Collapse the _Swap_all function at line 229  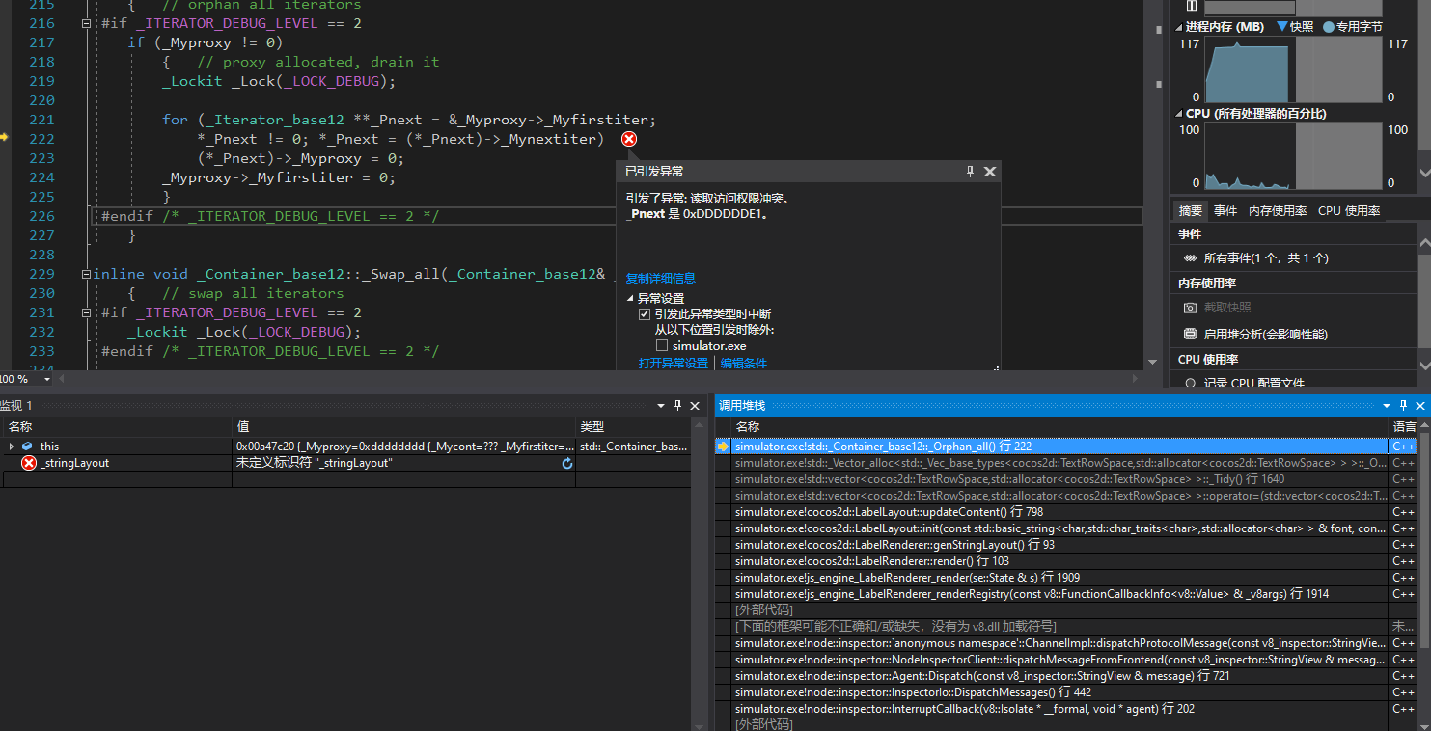click(x=87, y=274)
